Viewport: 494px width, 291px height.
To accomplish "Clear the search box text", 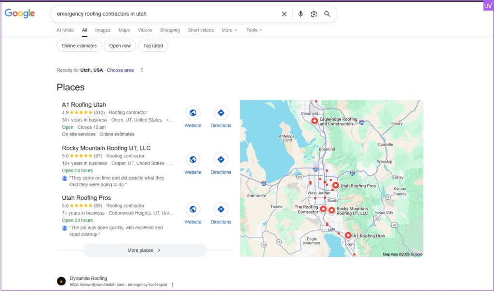I will (284, 14).
